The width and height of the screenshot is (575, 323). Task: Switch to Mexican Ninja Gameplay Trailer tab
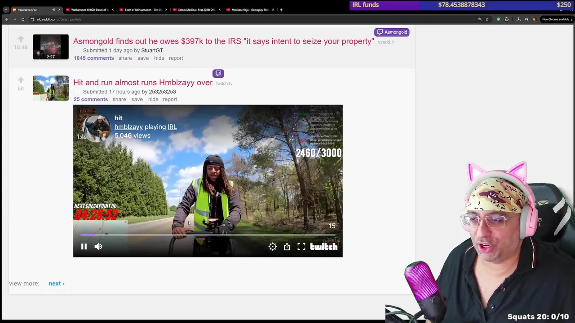point(250,9)
